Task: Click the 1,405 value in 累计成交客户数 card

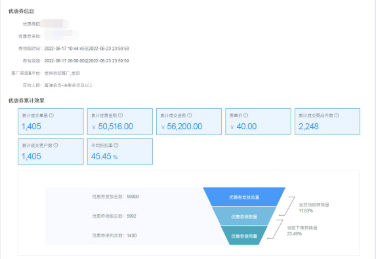Action: click(x=31, y=156)
